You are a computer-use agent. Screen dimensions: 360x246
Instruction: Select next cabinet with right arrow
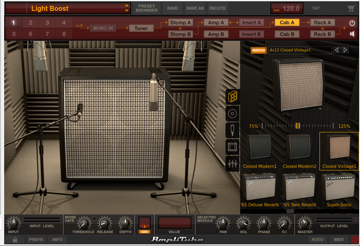point(345,50)
